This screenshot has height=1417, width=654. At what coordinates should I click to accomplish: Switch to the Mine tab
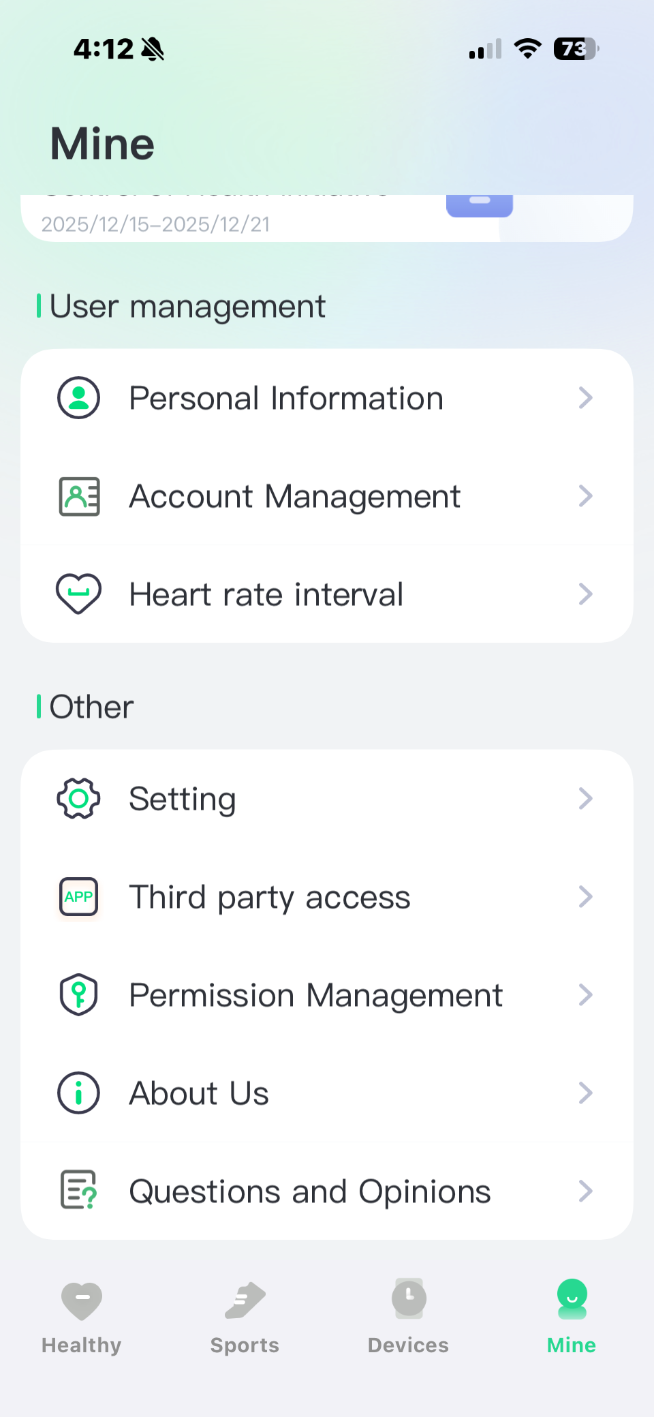tap(571, 1316)
